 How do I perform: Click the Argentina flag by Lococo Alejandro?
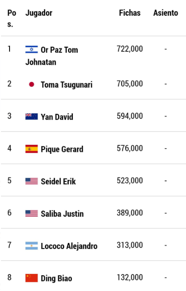pos(31,246)
